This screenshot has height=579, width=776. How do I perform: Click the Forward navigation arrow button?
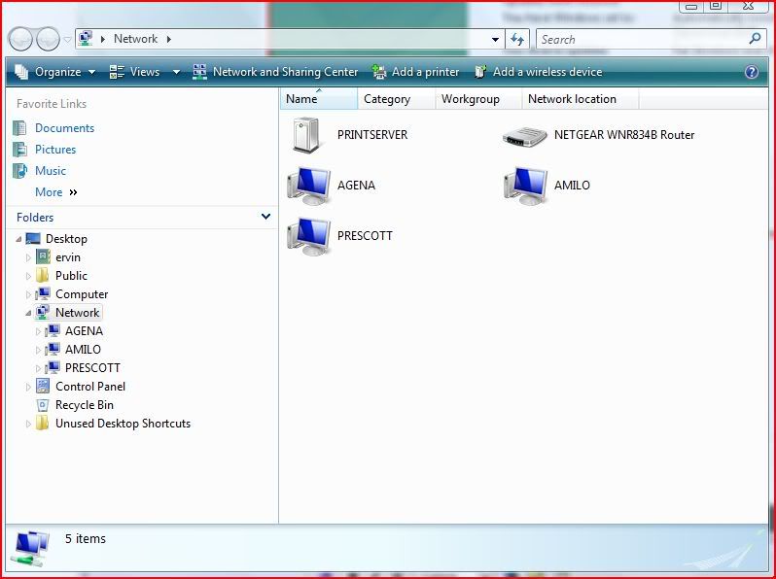48,39
